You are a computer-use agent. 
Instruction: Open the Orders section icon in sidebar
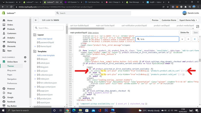(4, 24)
